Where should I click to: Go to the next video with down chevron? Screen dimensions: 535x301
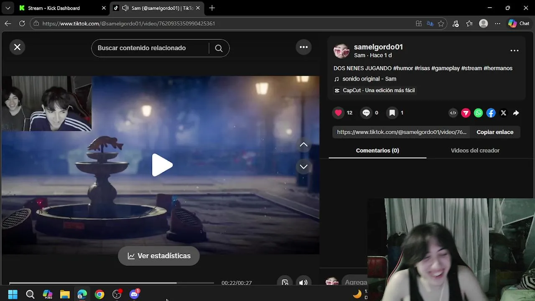[x=303, y=167]
